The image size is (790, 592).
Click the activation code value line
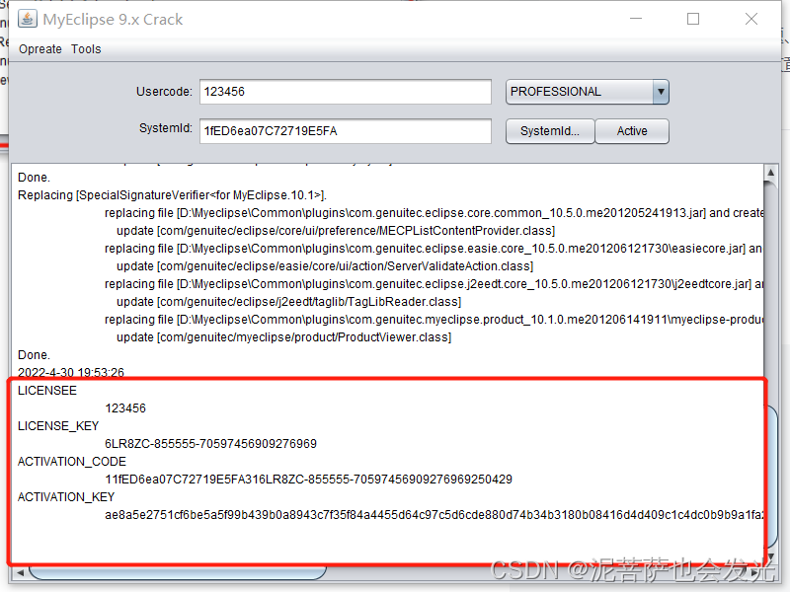[x=308, y=480]
